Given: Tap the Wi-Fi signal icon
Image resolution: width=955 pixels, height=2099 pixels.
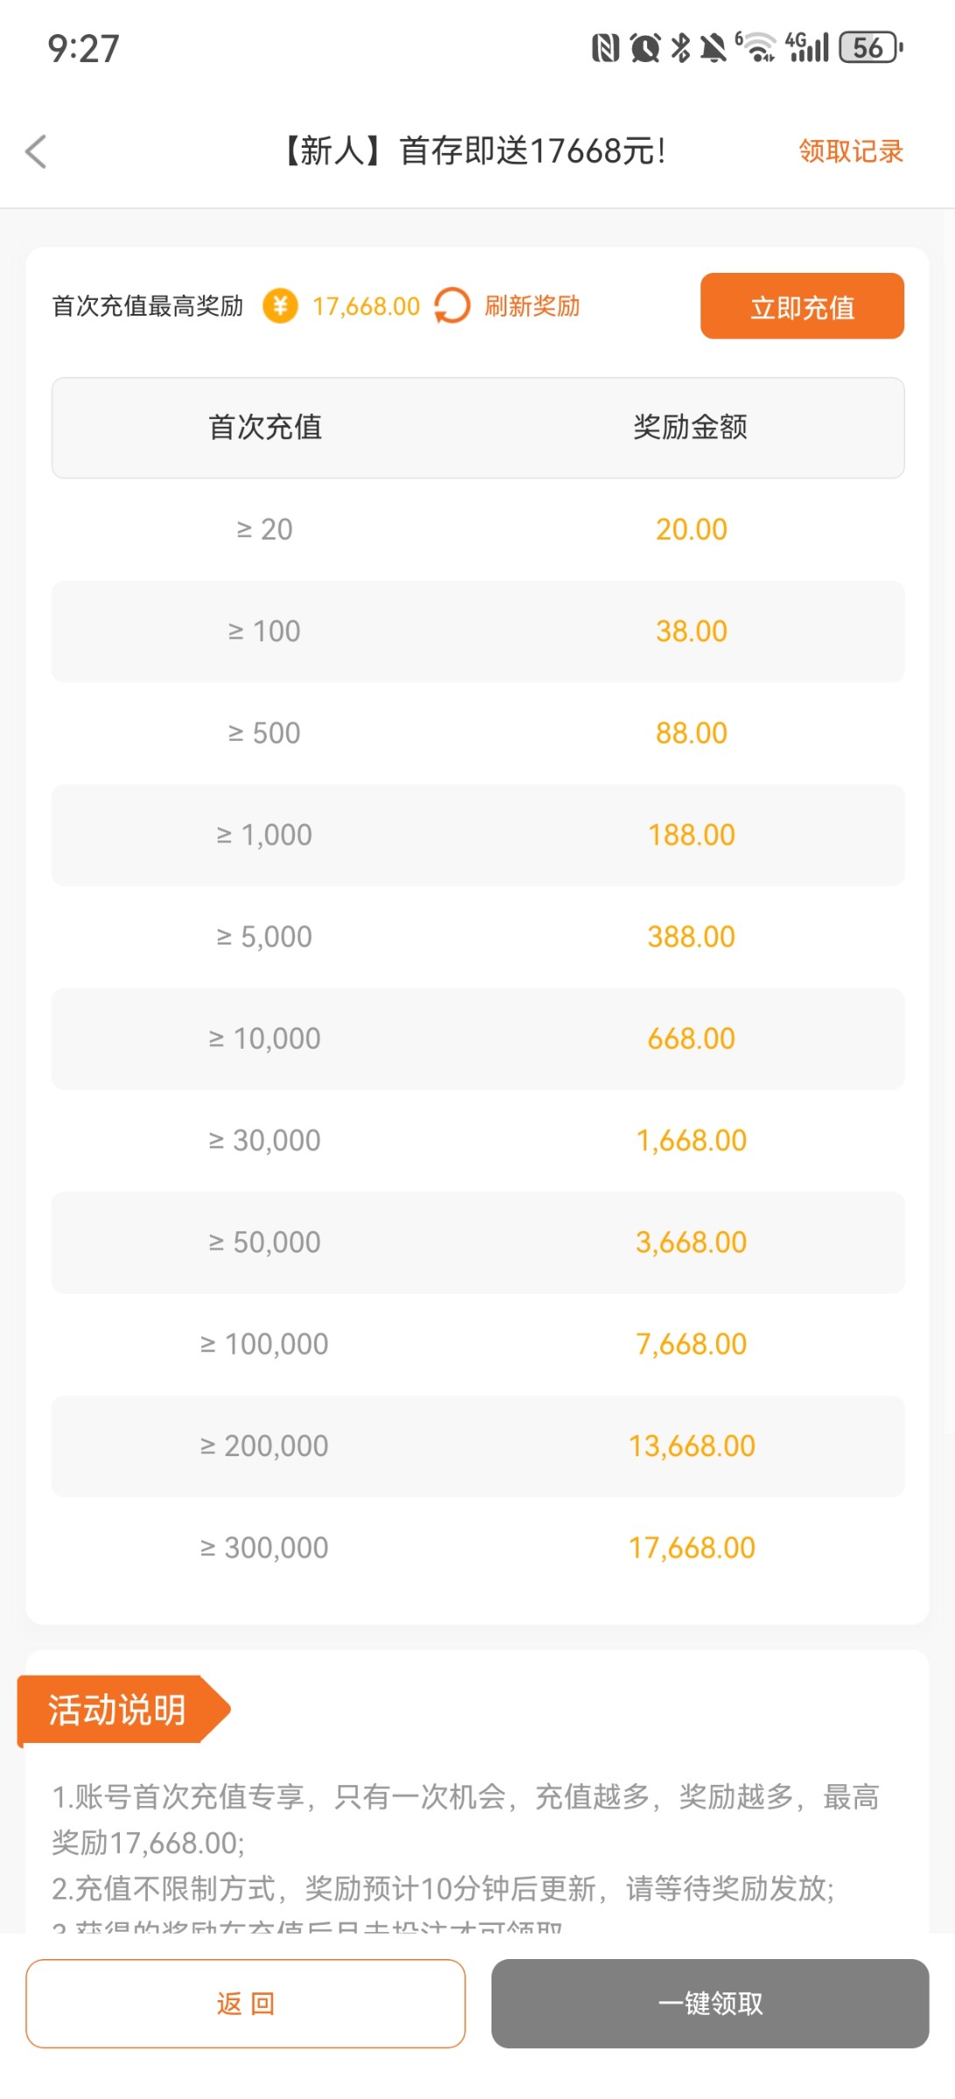Looking at the screenshot, I should (x=757, y=47).
